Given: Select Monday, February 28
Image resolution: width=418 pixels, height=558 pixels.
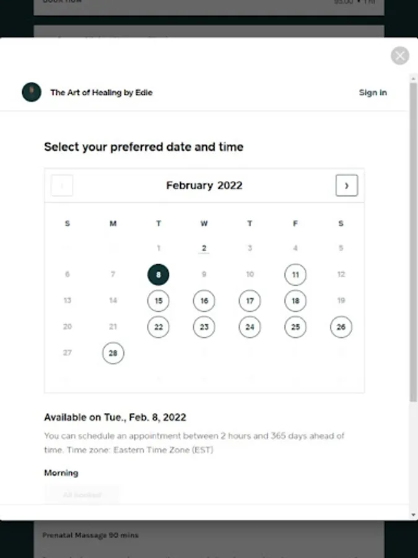Looking at the screenshot, I should pyautogui.click(x=113, y=353).
